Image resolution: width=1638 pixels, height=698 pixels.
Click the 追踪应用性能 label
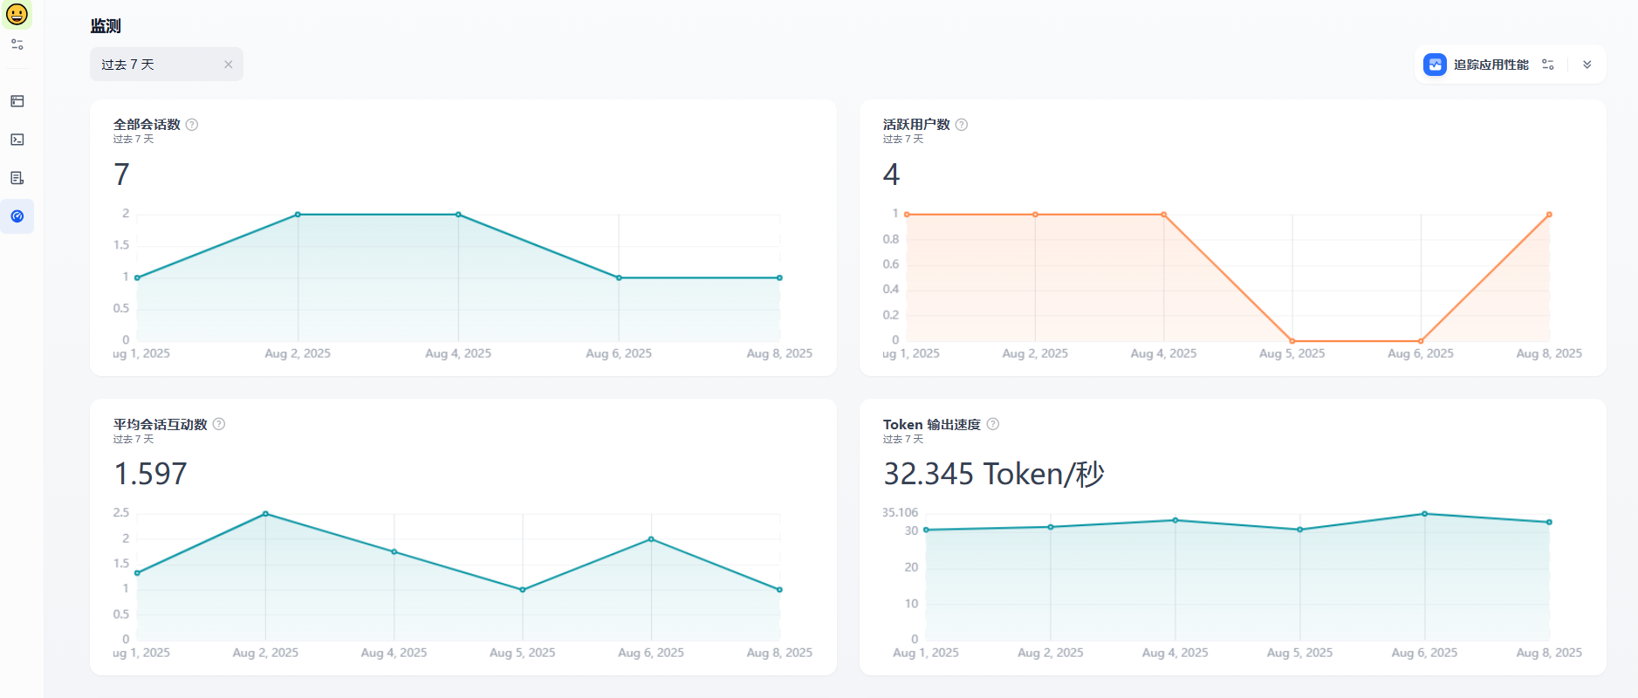pyautogui.click(x=1491, y=65)
